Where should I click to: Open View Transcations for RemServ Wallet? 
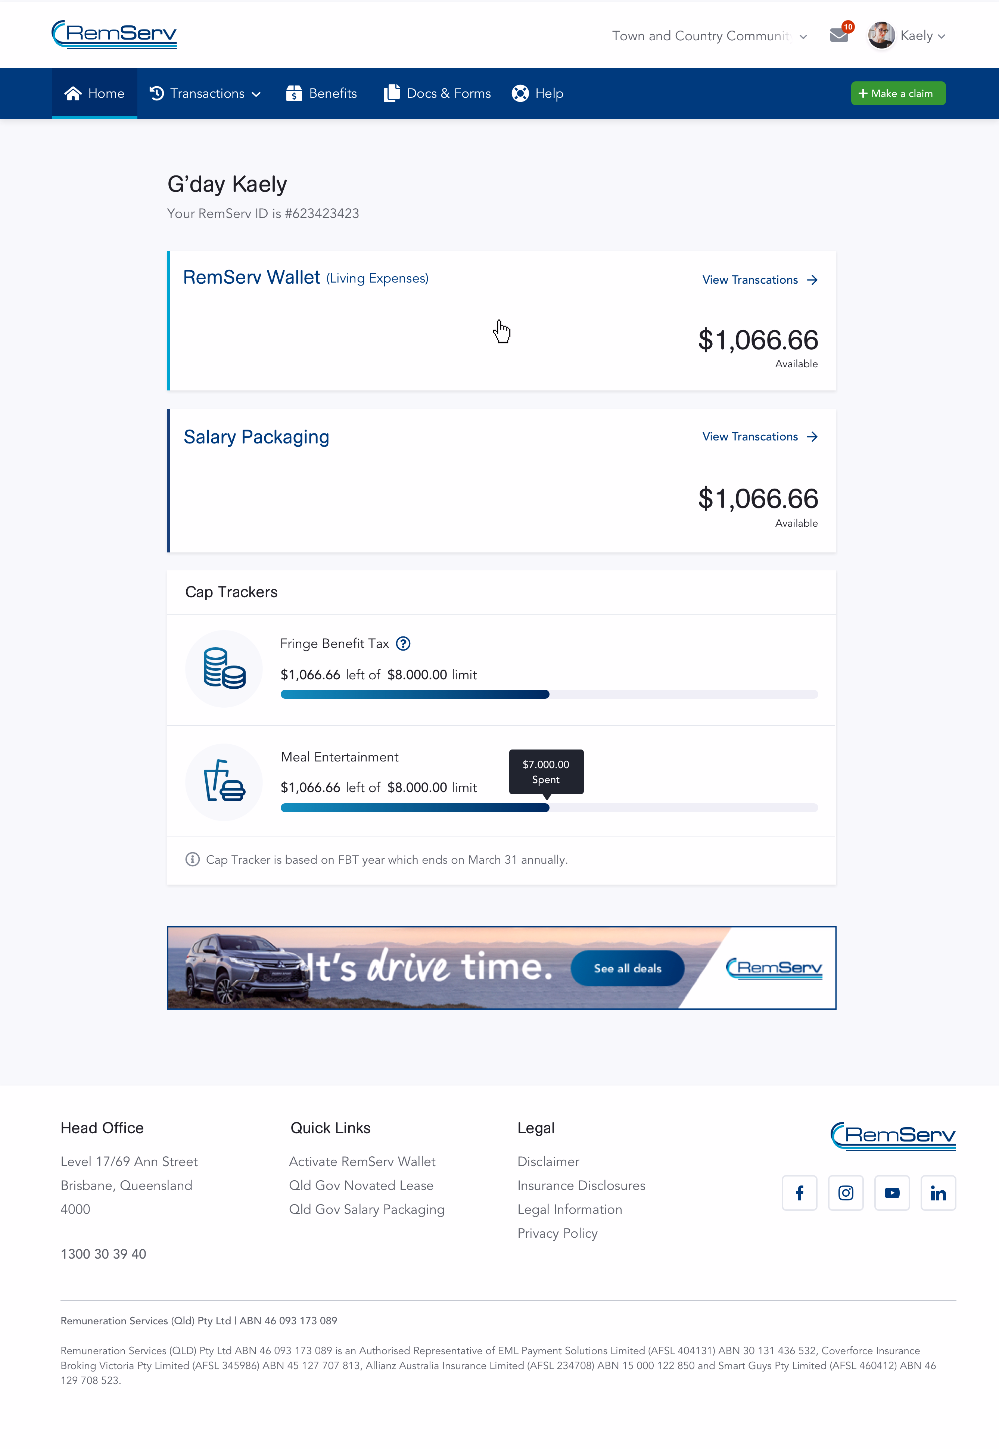coord(760,280)
